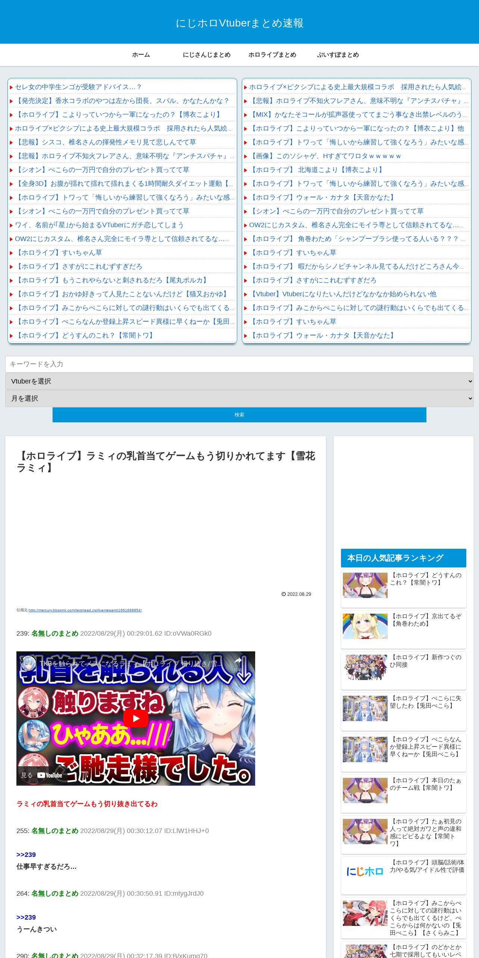This screenshot has height=958, width=479.
Task: Open 'セレ女の中学生ンゴが受験アドバイス' link
Action: coord(78,87)
